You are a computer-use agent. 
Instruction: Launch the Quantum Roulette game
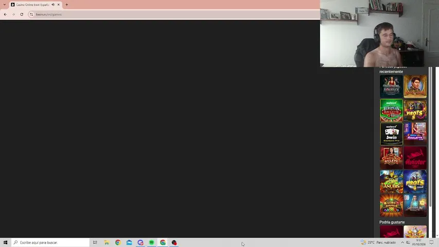pyautogui.click(x=415, y=205)
